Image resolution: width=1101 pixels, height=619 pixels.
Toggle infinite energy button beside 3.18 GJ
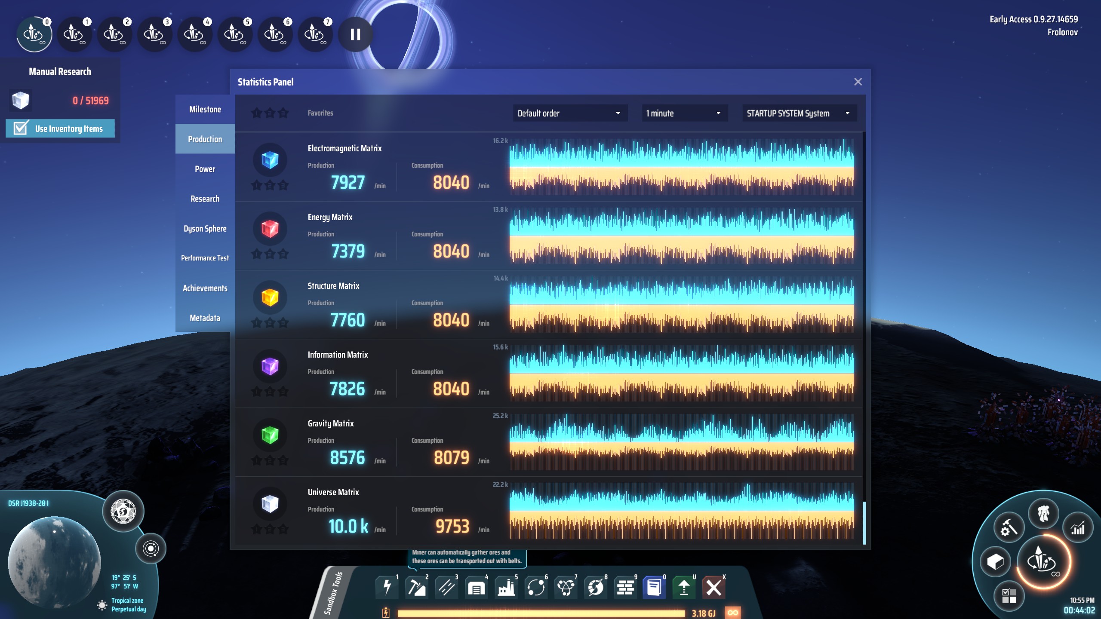click(x=733, y=613)
